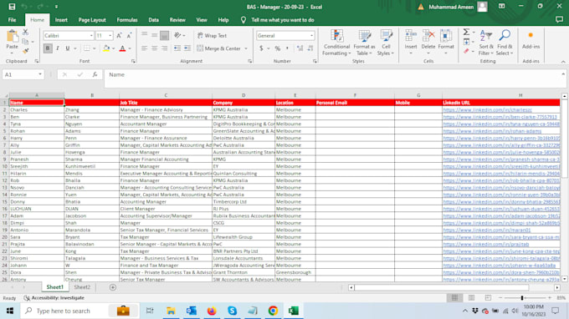
Task: Switch to Normal view in status bar
Action: coord(454,297)
